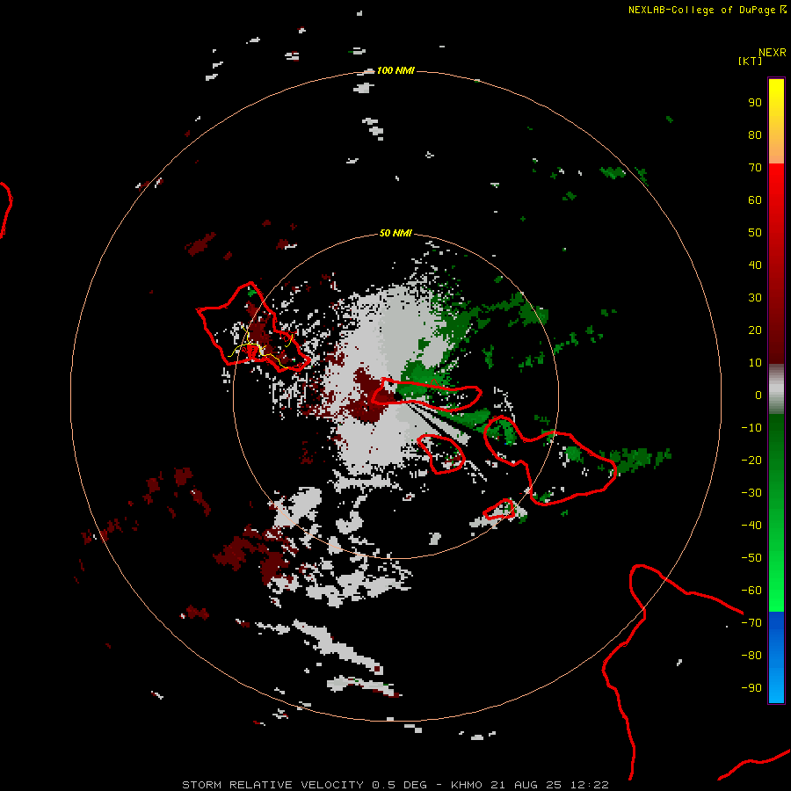791x791 pixels.
Task: Click the -50 value on the velocity scale
Action: (751, 558)
